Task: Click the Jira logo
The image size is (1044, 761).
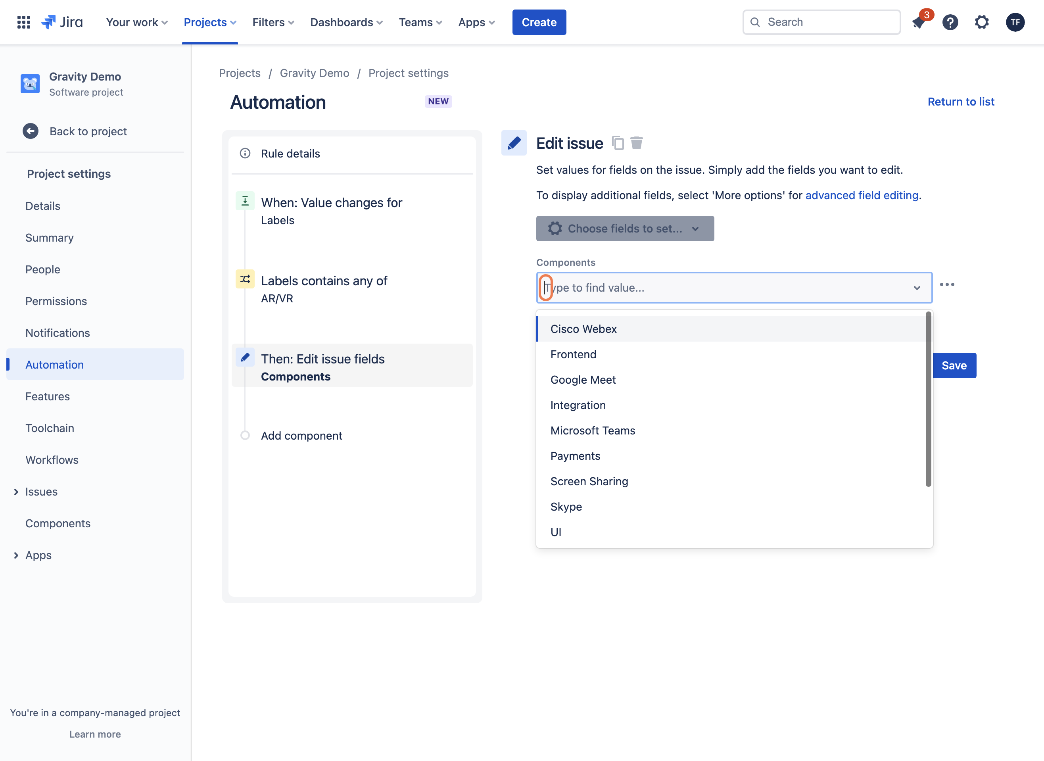Action: 62,22
